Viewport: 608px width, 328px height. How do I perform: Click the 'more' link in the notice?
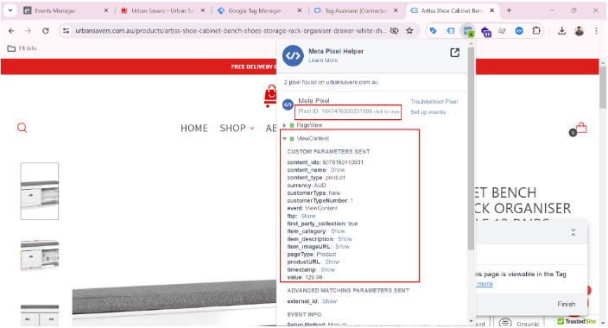[485, 284]
